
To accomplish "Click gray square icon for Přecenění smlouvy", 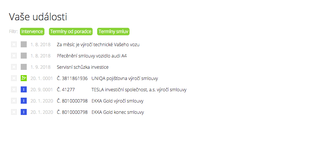I will point(24,56).
